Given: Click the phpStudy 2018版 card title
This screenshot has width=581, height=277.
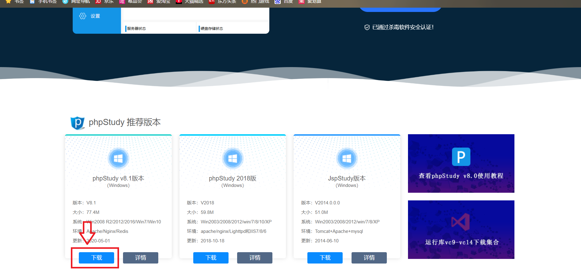Looking at the screenshot, I should (233, 178).
